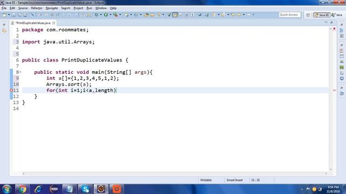Open Skype from the taskbar
346x194 pixels.
pyautogui.click(x=85, y=189)
